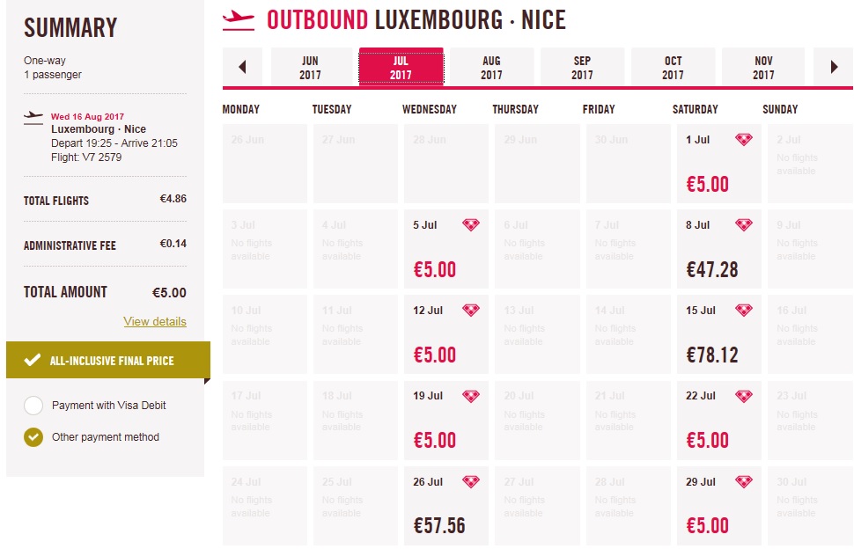
Task: Switch to the AUG 2017 tab
Action: tap(491, 67)
